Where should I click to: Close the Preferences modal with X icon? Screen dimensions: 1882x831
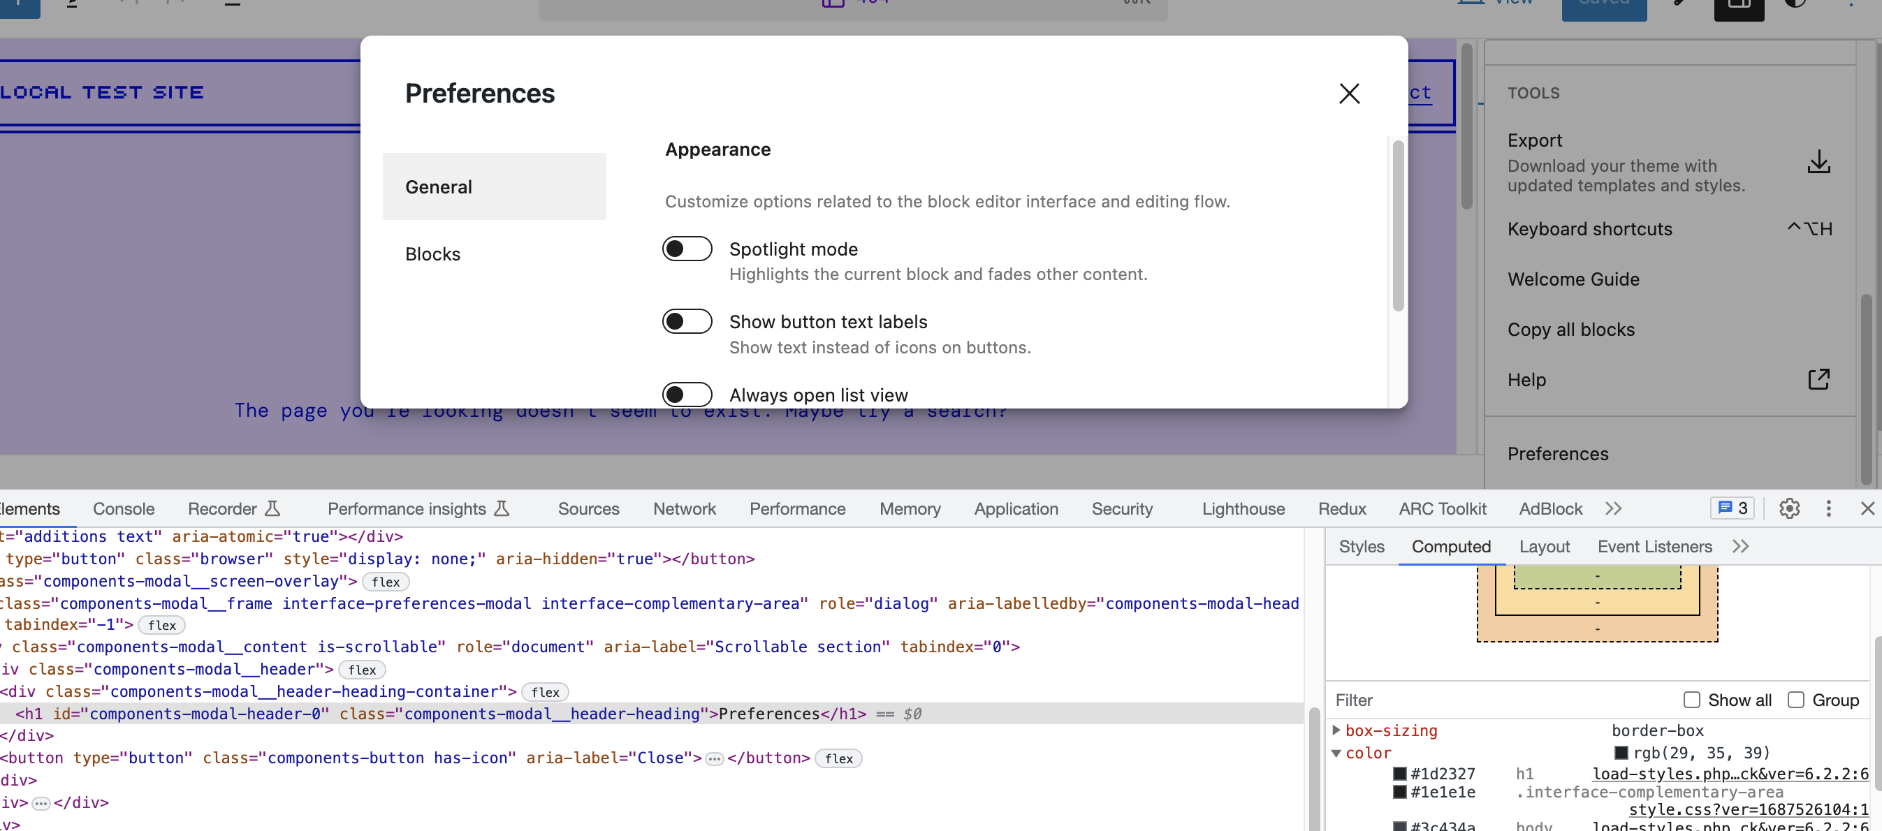pos(1349,94)
